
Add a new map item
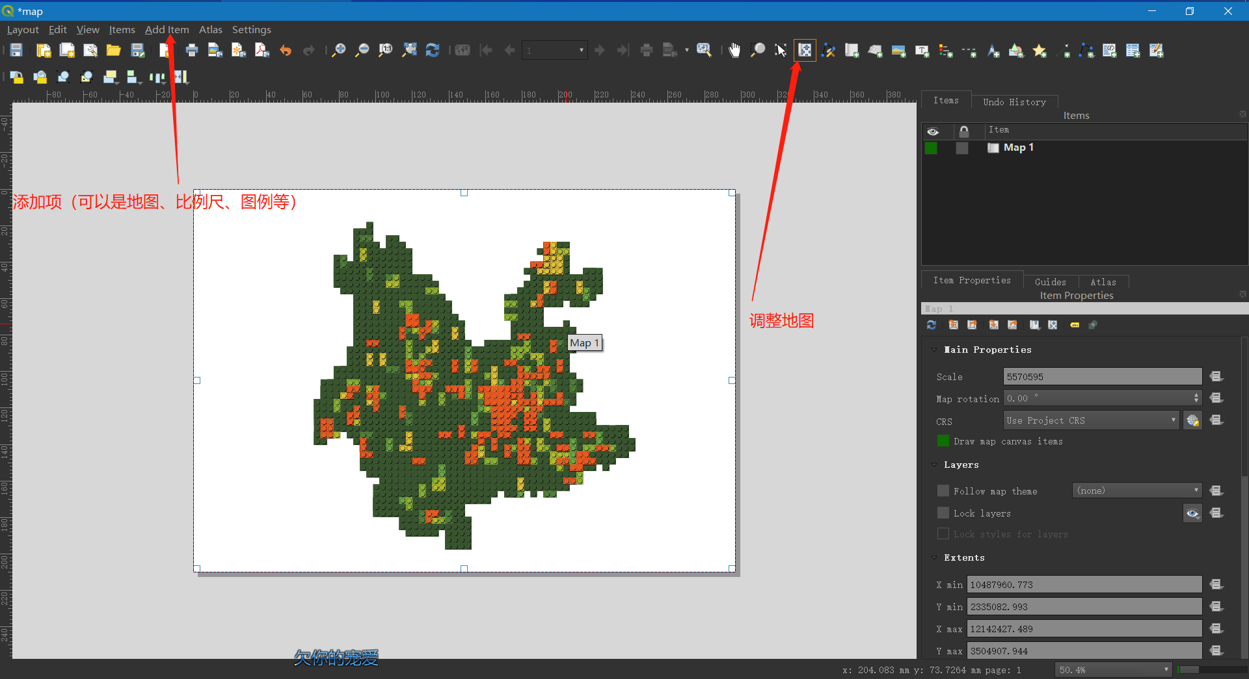tap(852, 50)
